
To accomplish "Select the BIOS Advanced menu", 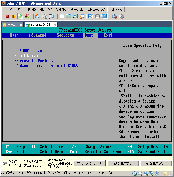I will (x=38, y=35).
